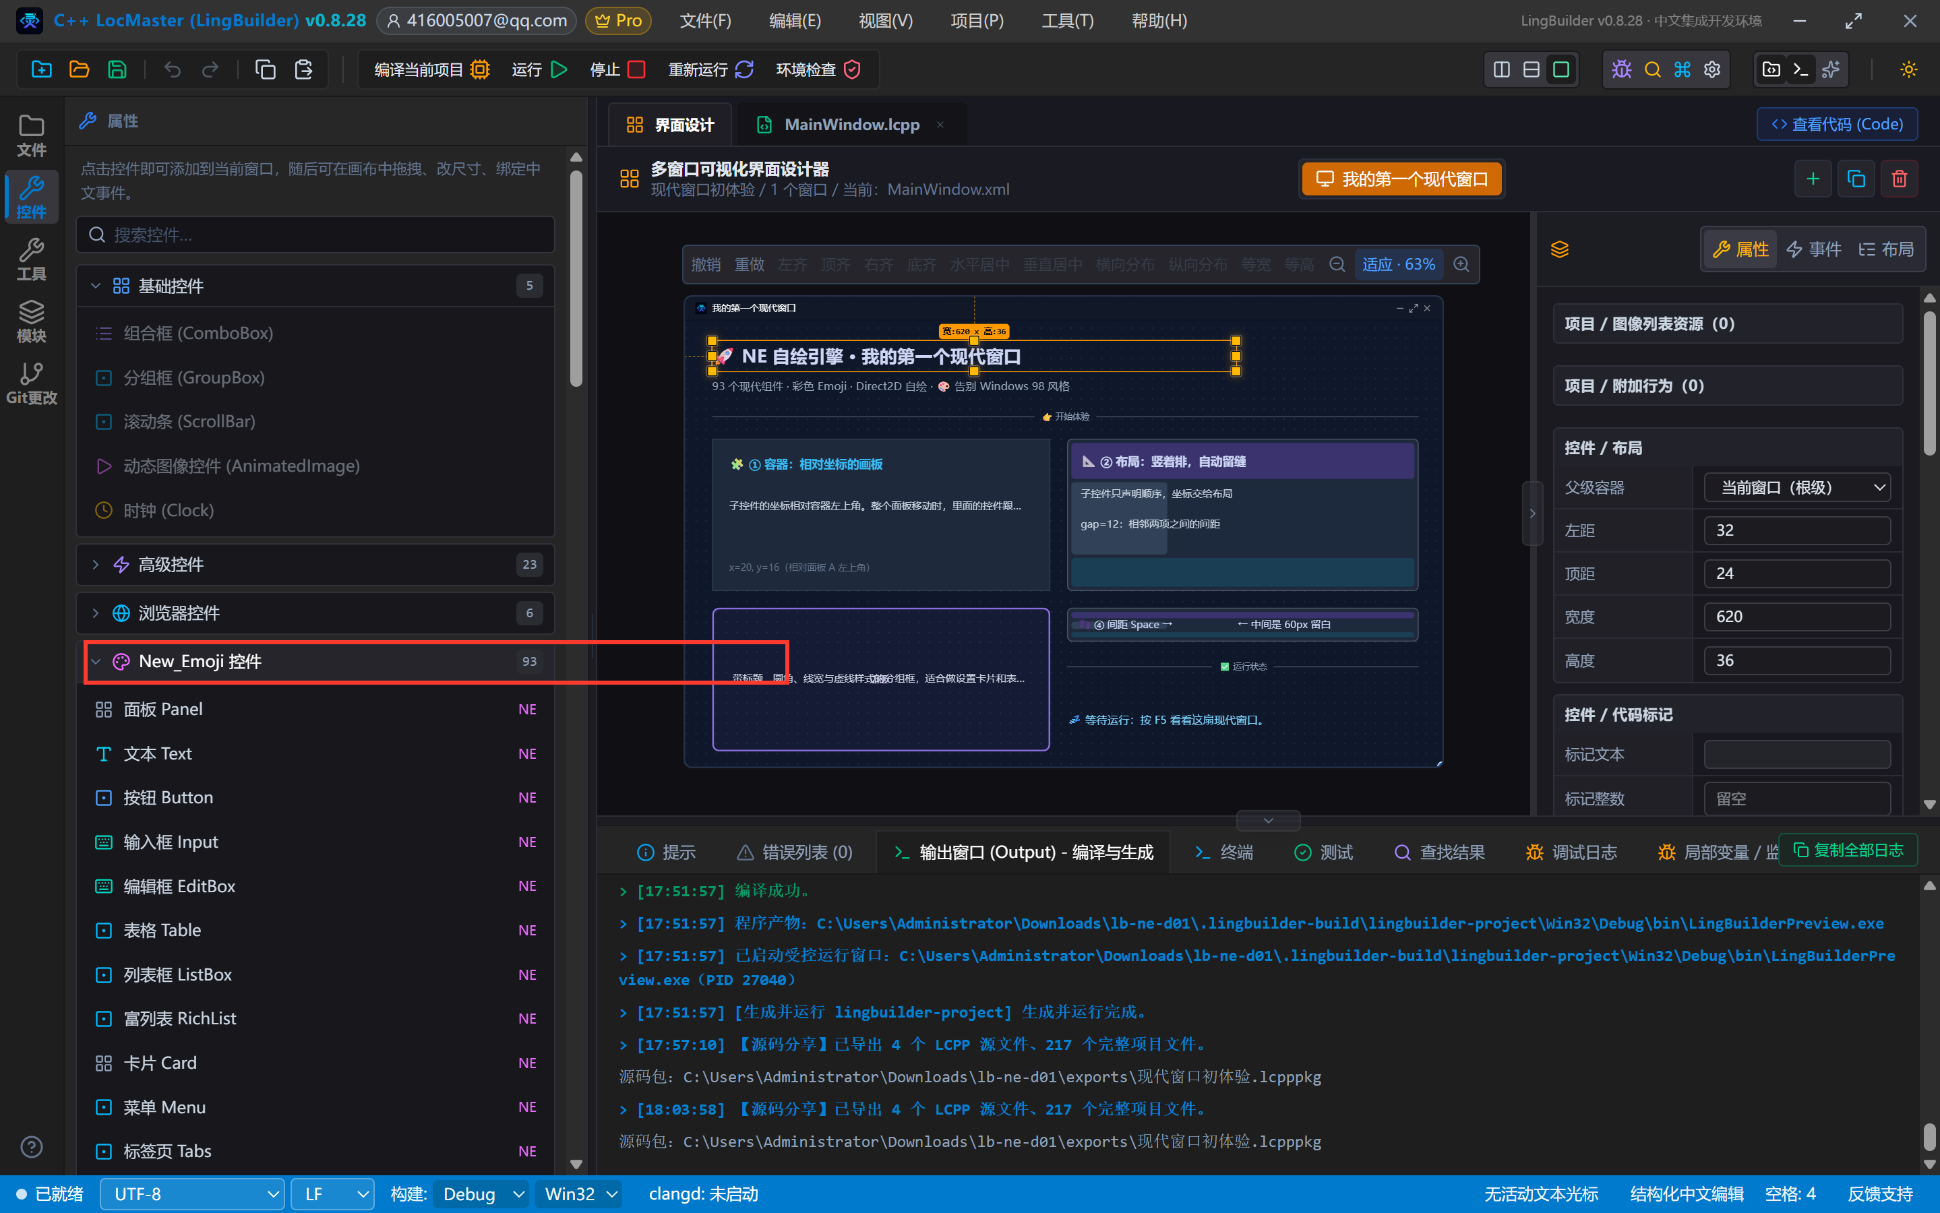Open the 模块 sidebar panel
The image size is (1940, 1213).
[x=31, y=321]
